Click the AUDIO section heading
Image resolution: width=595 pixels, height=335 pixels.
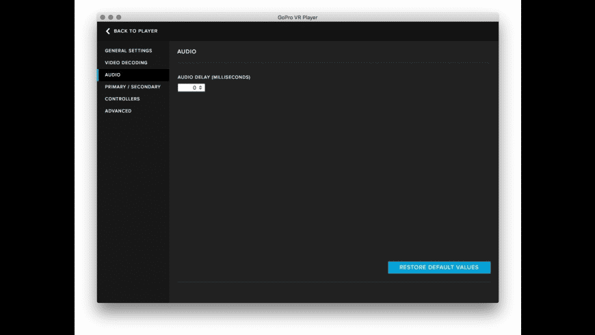point(187,51)
